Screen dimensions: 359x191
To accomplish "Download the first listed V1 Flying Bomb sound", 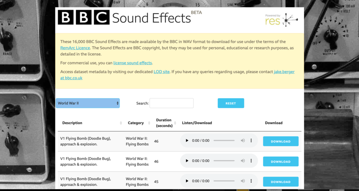I will (x=281, y=141).
